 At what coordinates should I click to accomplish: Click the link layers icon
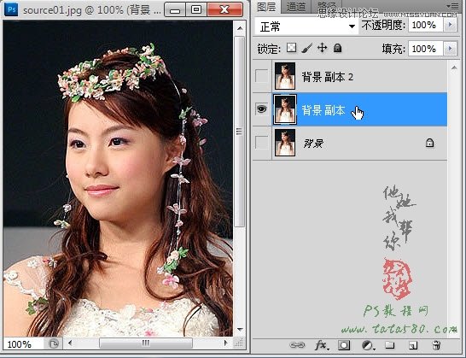click(297, 345)
